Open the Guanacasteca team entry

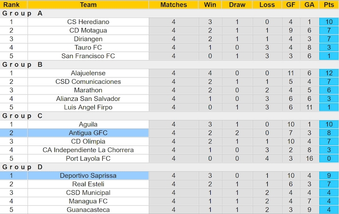coord(88,210)
